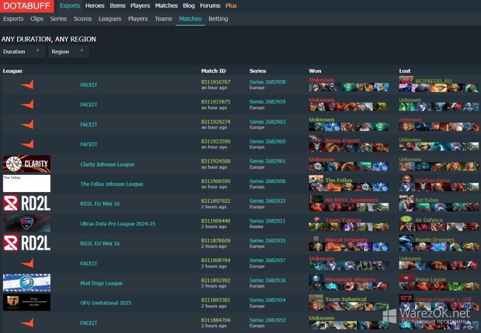Open The Fellas Inhouse League link

click(112, 184)
